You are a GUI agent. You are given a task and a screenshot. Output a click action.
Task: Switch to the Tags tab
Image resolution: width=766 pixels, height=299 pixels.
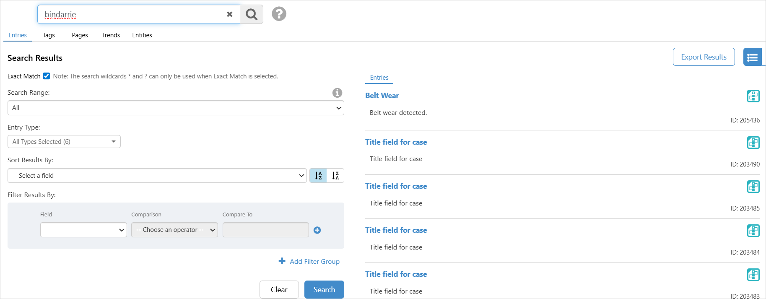pos(49,35)
